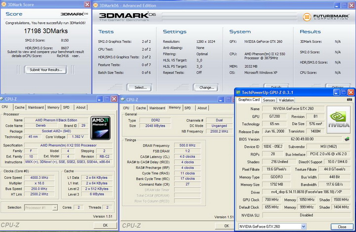Image resolution: width=356 pixels, height=232 pixels.
Task: Click the Multiplier value x 16.0
Action: pyautogui.click(x=39, y=183)
